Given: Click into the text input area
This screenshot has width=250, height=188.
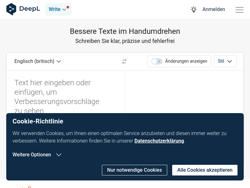Looking at the screenshot, I should click(66, 92).
